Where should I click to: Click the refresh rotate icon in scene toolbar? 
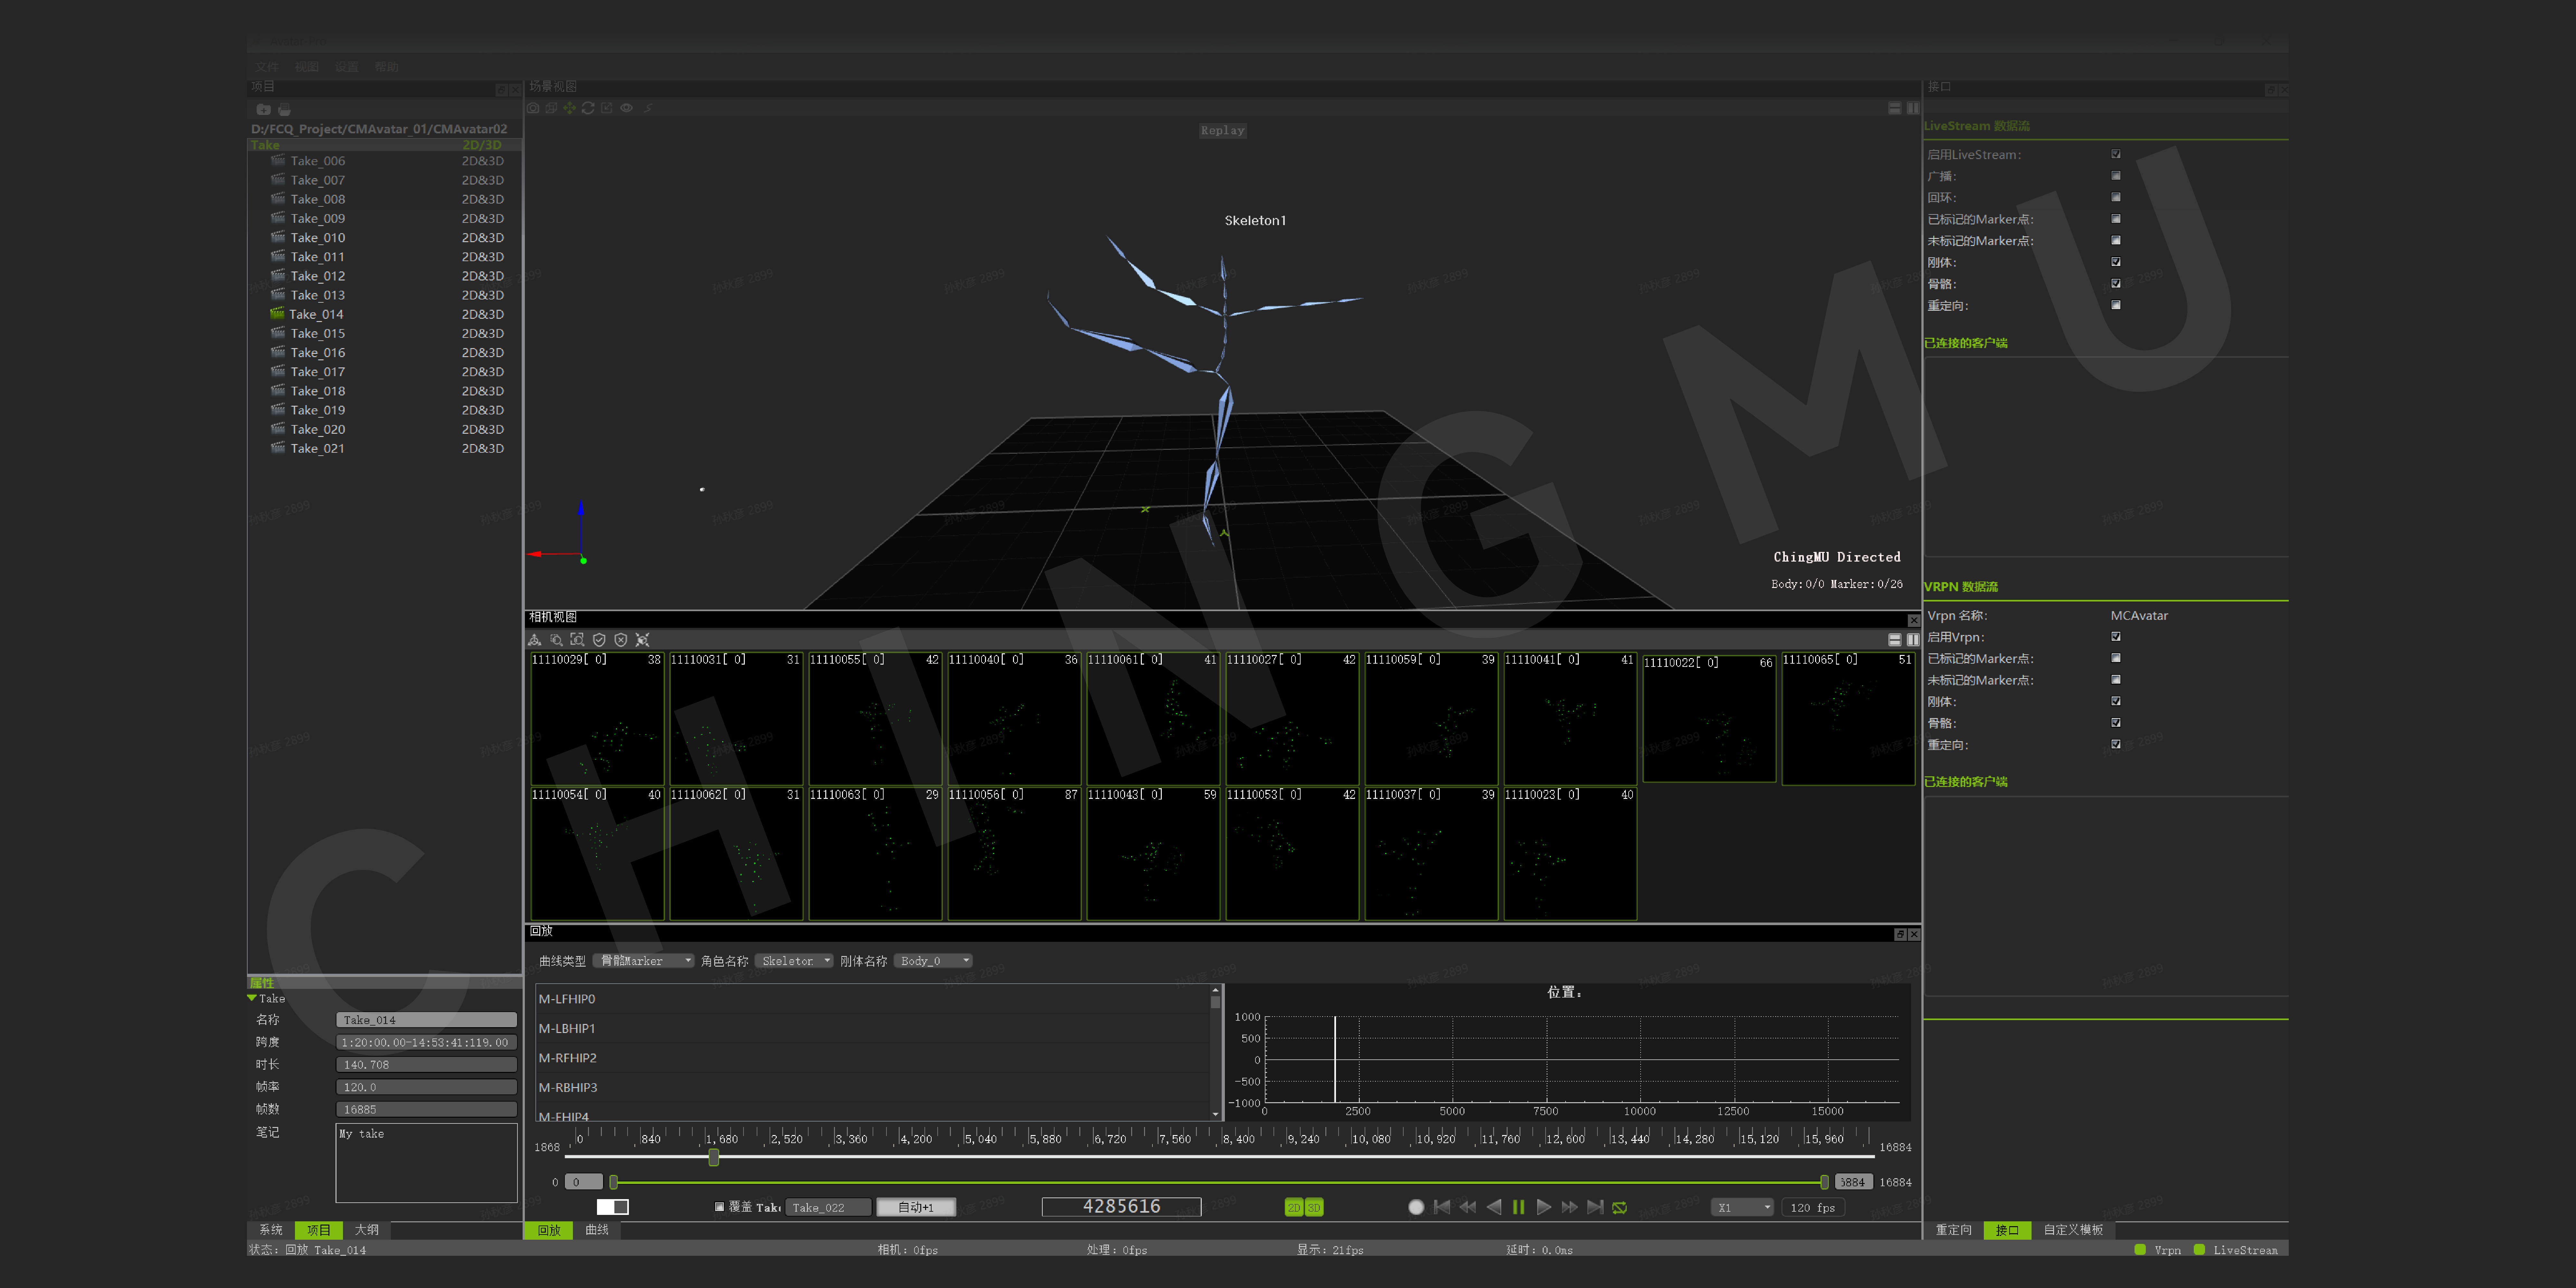tap(588, 108)
